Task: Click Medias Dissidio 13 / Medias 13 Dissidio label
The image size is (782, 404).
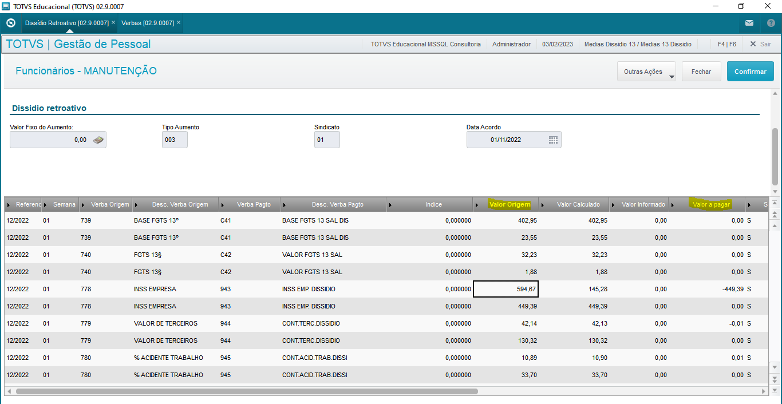Action: coord(638,44)
